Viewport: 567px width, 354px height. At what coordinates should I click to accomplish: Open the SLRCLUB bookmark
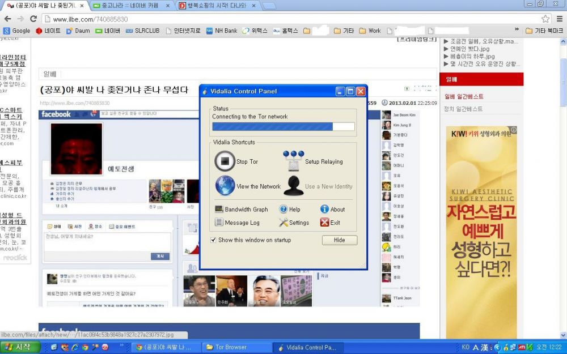tap(143, 31)
